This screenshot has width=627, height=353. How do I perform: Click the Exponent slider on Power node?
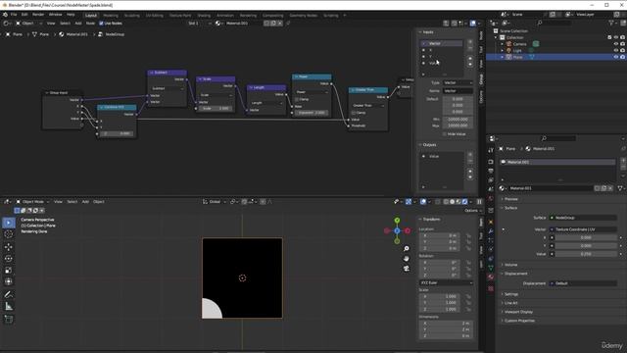(312, 113)
